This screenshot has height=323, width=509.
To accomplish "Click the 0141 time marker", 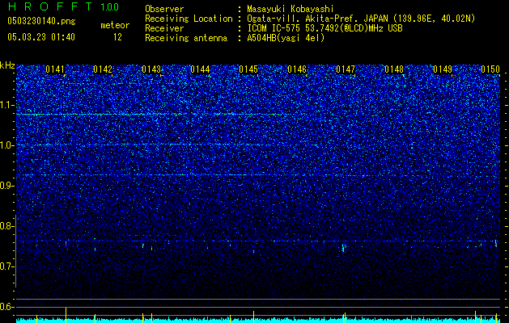I will tap(55, 69).
